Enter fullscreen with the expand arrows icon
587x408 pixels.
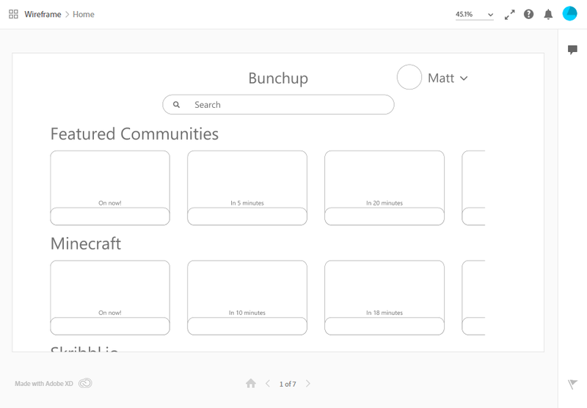(509, 15)
